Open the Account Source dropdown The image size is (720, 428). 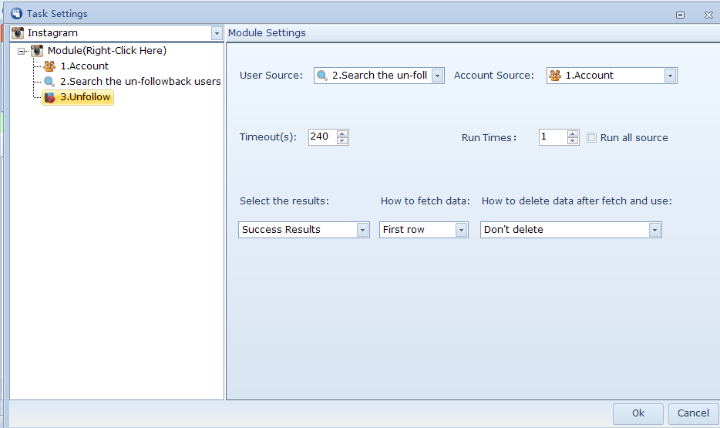pyautogui.click(x=669, y=76)
